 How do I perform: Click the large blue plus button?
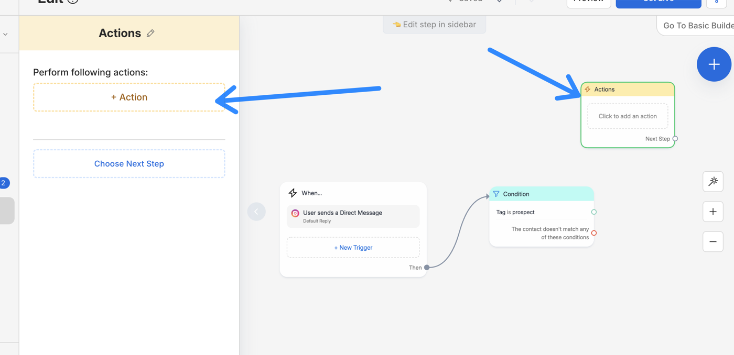tap(714, 64)
